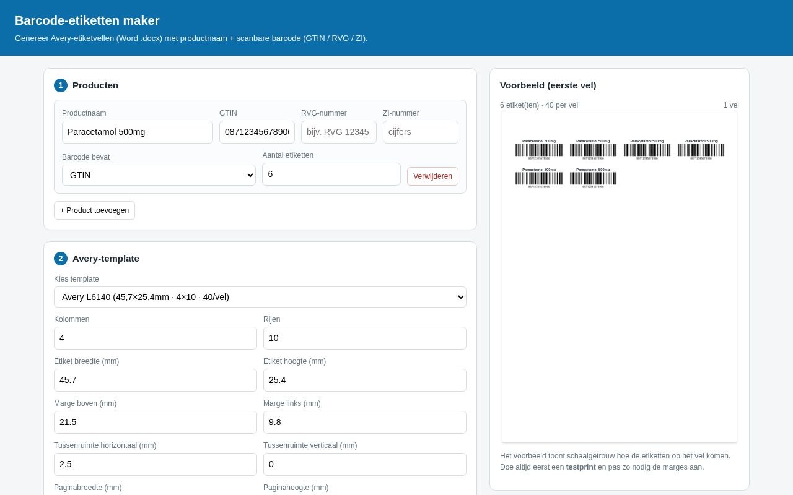
Task: Open the Barcode bevat dropdown
Action: 159,175
